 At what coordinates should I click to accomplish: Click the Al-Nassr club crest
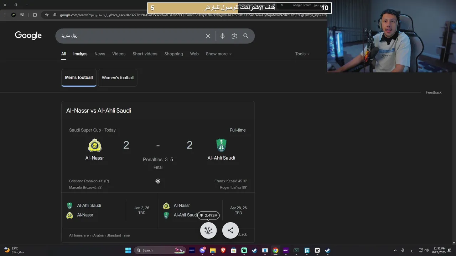tap(95, 145)
